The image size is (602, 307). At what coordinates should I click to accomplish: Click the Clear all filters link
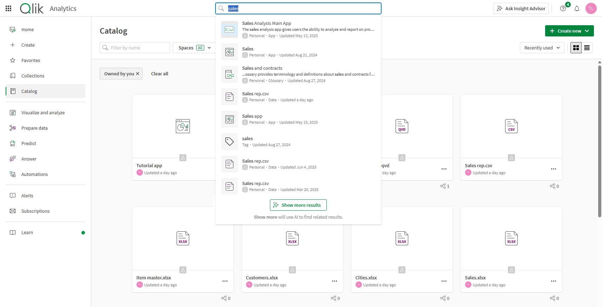point(160,74)
